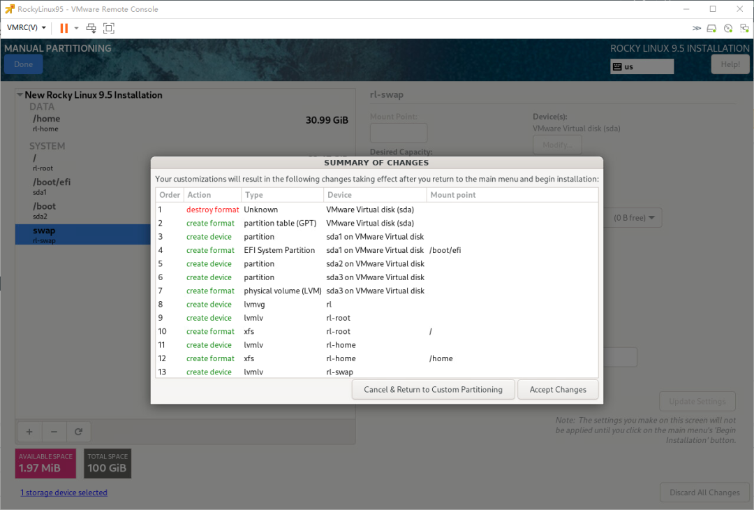Collapse New Rocky Linux 9.5 Installation tree
Screen dimensions: 754x510
tap(20, 95)
